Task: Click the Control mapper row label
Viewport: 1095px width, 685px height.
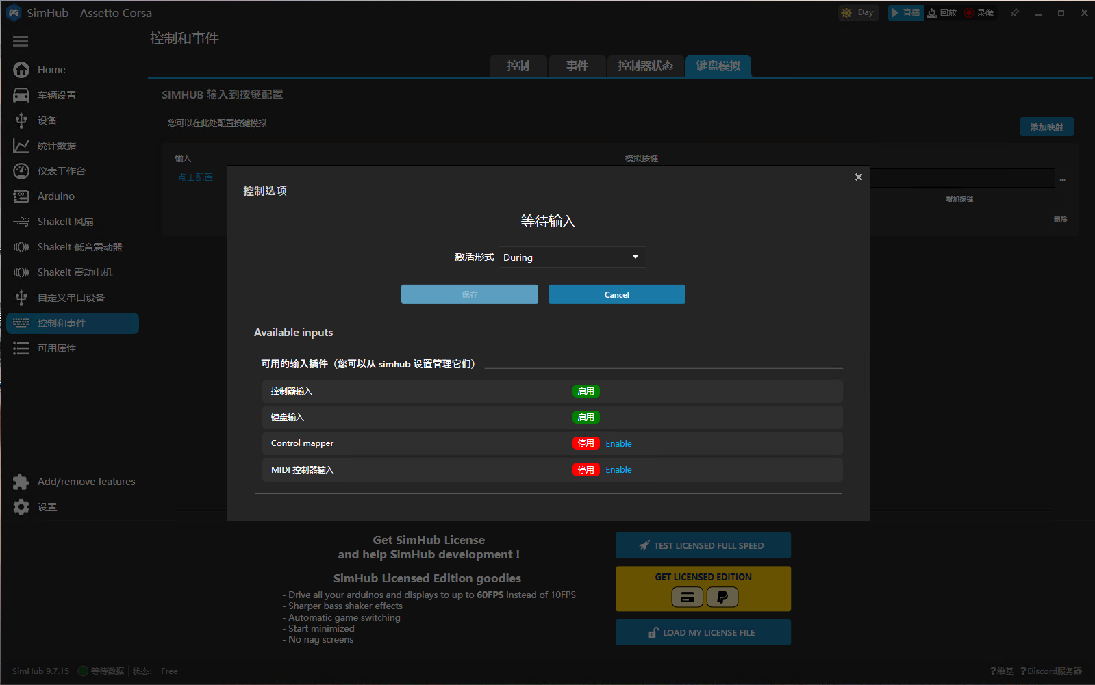Action: 302,443
